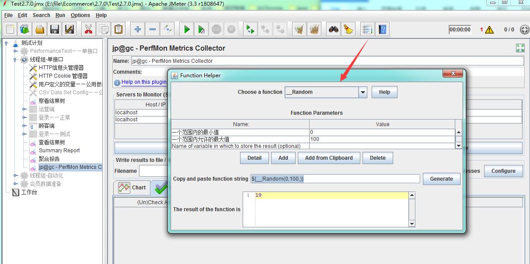Click the greyed Stop sign icon
Image resolution: width=530 pixels, height=264 pixels.
click(216, 29)
